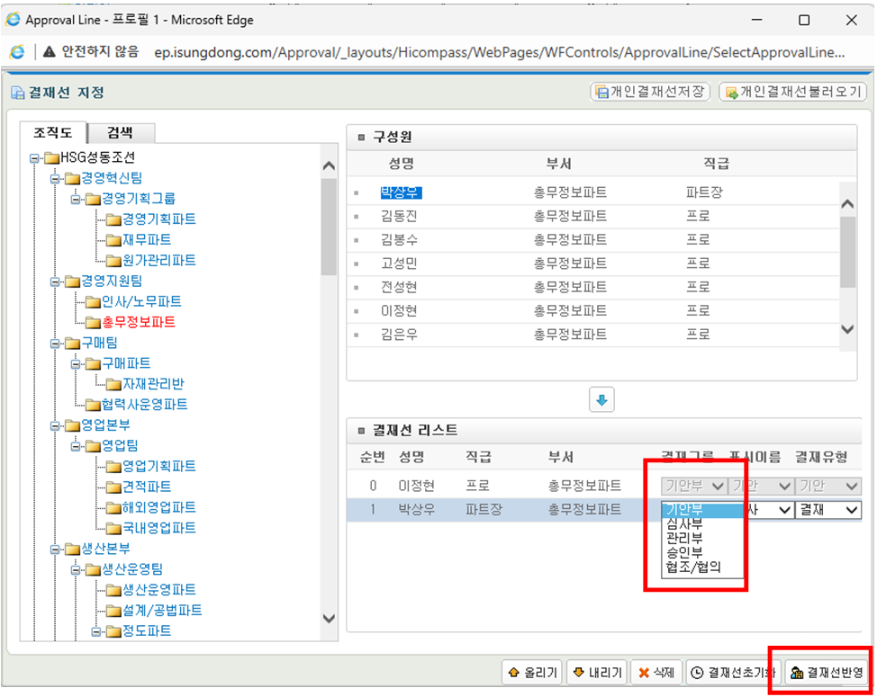Click 개인결재선불러오기 load button
This screenshot has height=697, width=877.
(792, 92)
